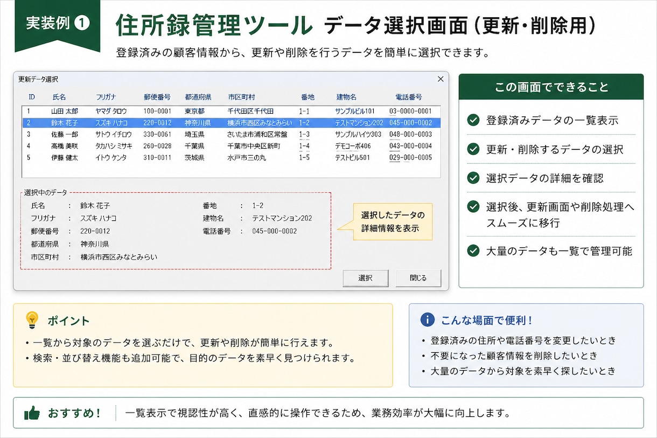Click the checkmark beside 選択後、更新画面や削除処理へ
Viewport: 657px width, 438px height.
click(473, 207)
